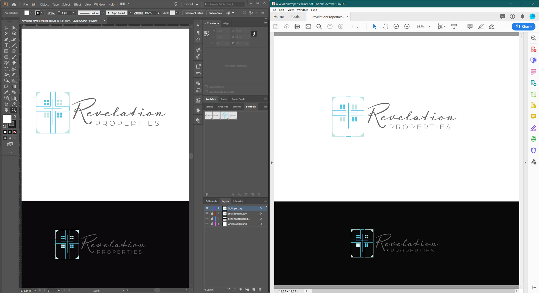Click the page number field in Acrobat
This screenshot has height=293, width=539.
pyautogui.click(x=352, y=26)
